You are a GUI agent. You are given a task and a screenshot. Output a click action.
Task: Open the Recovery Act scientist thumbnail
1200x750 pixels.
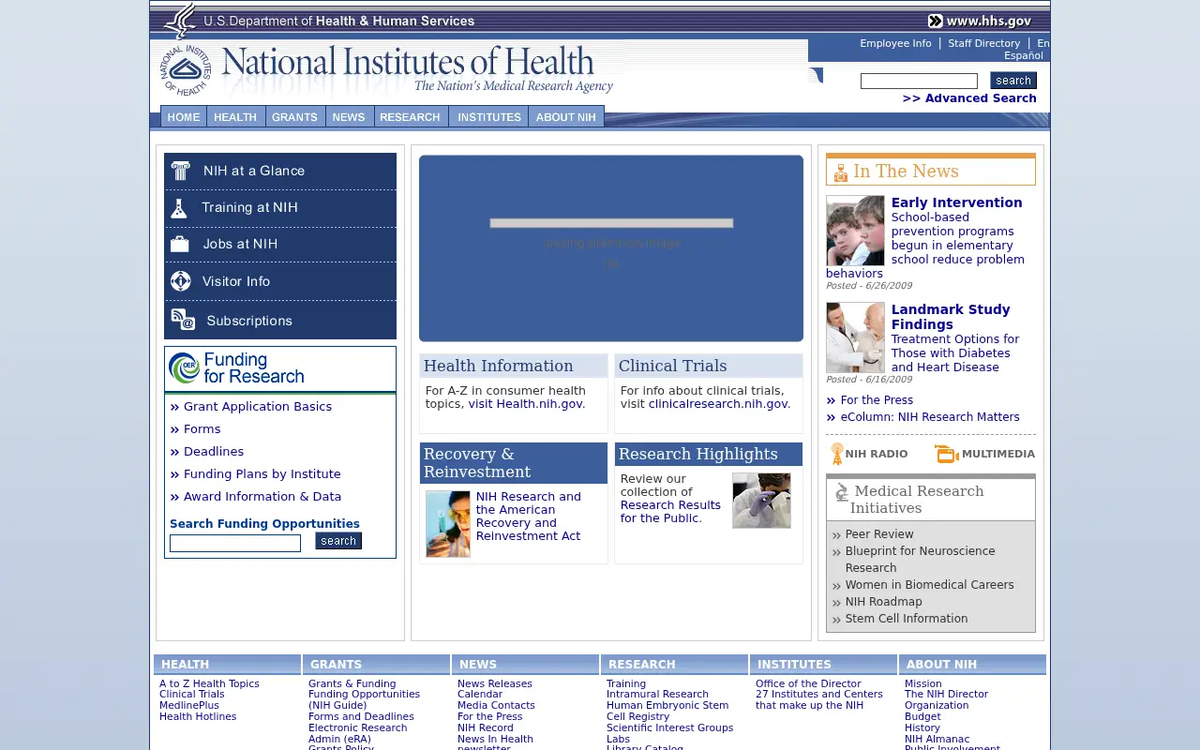click(x=448, y=524)
